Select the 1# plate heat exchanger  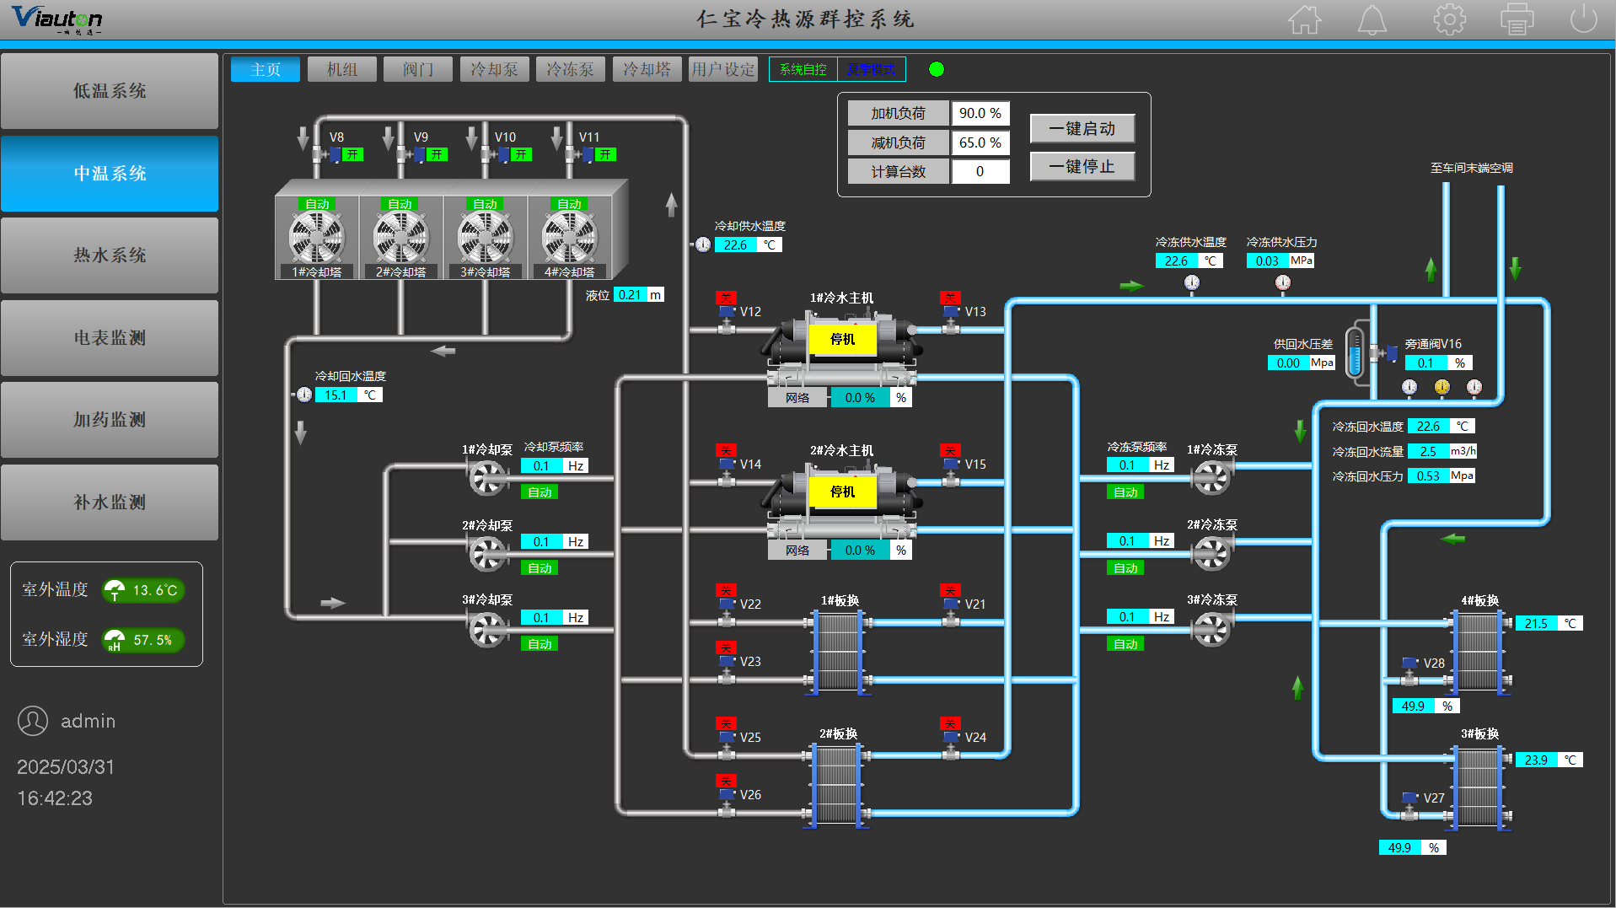[838, 651]
